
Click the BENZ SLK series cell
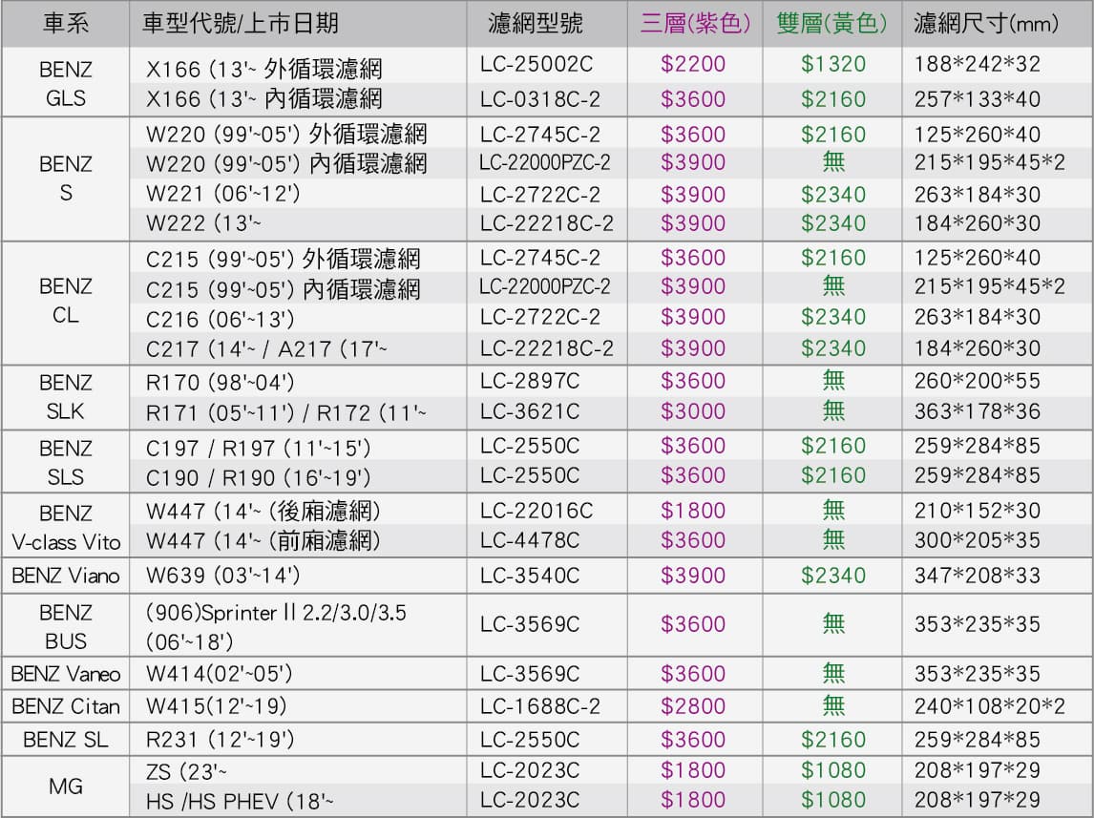[66, 397]
